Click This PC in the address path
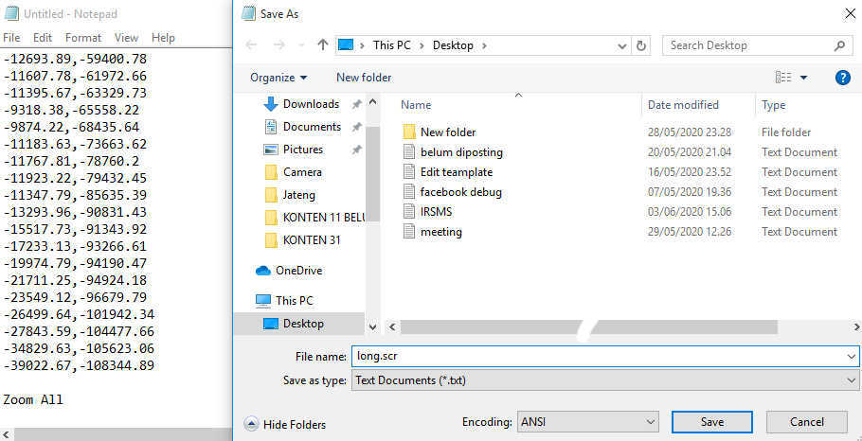 tap(391, 45)
